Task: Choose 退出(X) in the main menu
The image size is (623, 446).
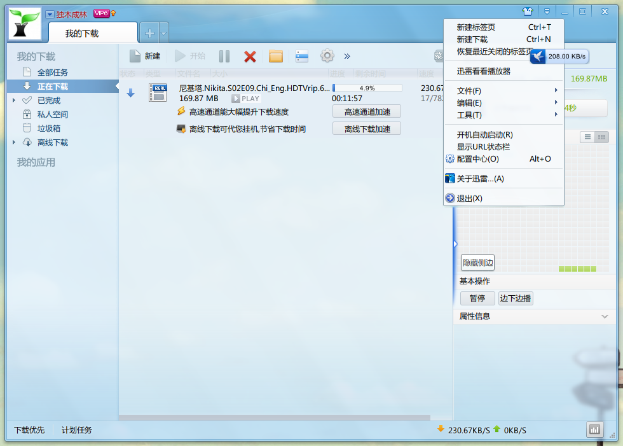Action: pyautogui.click(x=470, y=199)
